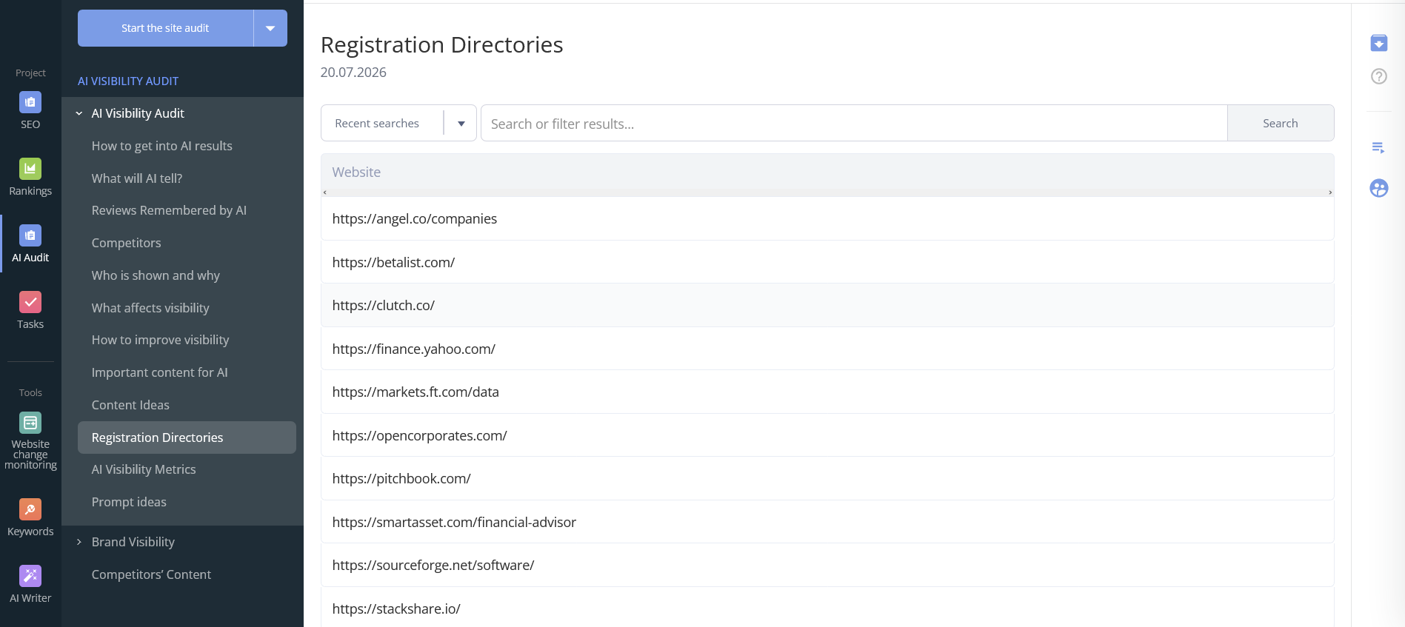Click Start the site audit button

pos(165,28)
